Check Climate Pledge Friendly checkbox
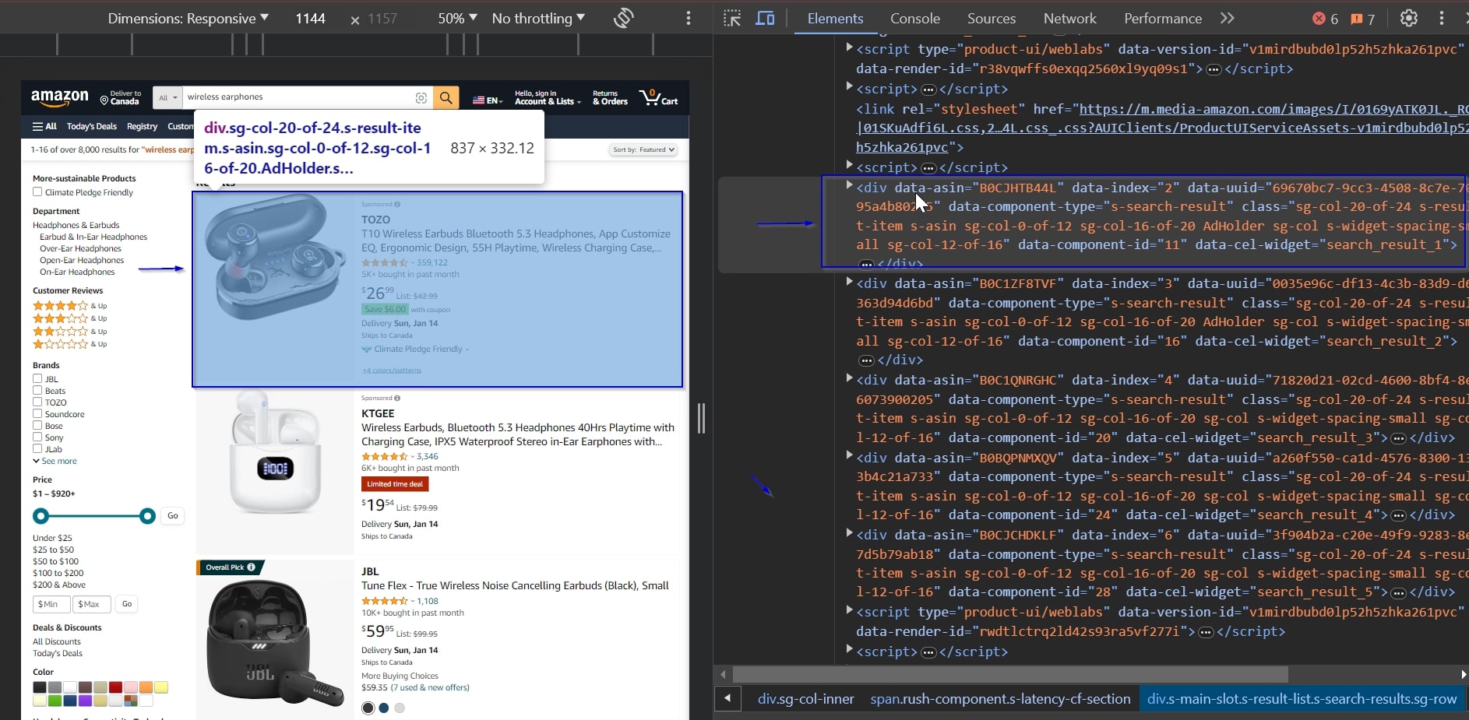The width and height of the screenshot is (1469, 720). click(37, 192)
